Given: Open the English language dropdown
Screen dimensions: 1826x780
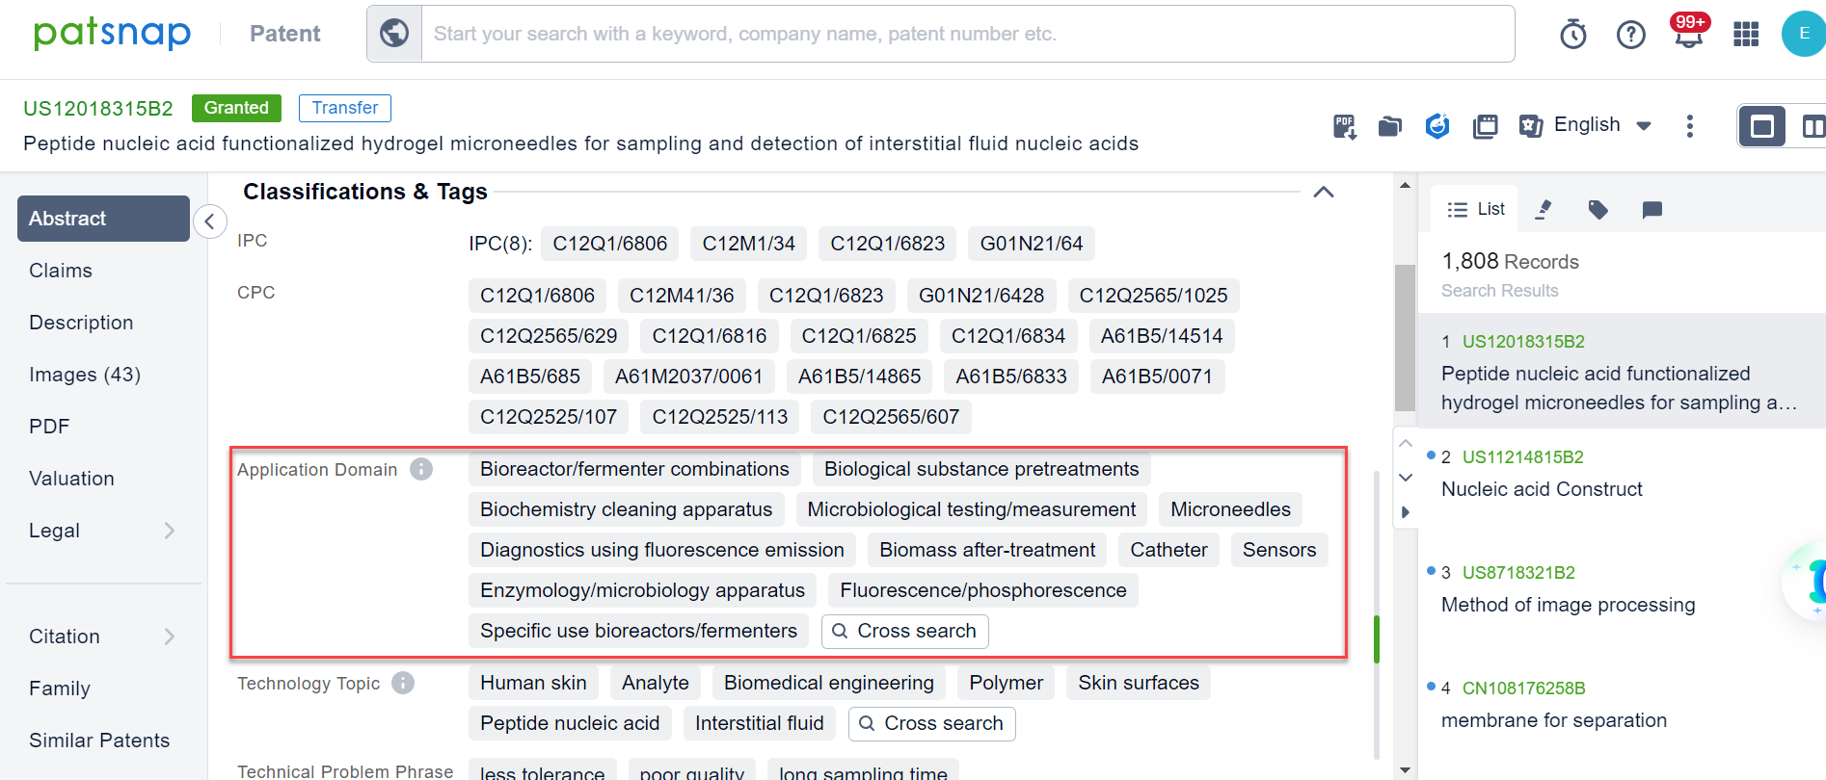Looking at the screenshot, I should tap(1602, 125).
